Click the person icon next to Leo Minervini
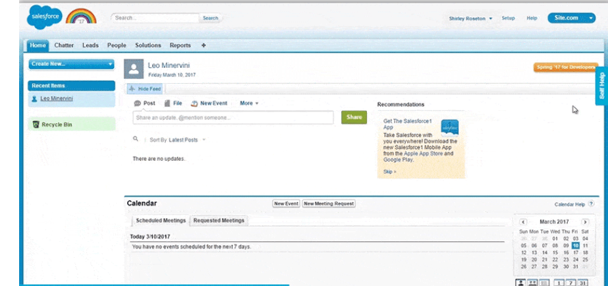This screenshot has width=608, height=286. tap(35, 99)
